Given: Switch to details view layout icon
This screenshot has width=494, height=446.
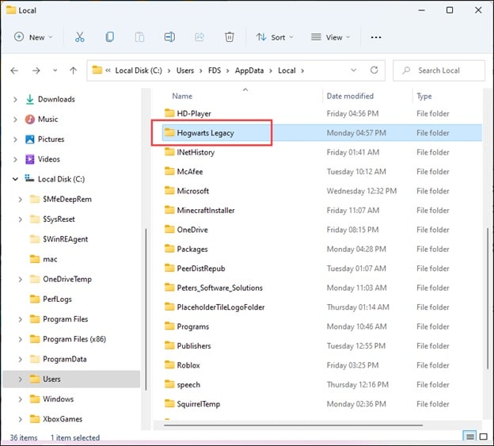Looking at the screenshot, I should point(470,436).
